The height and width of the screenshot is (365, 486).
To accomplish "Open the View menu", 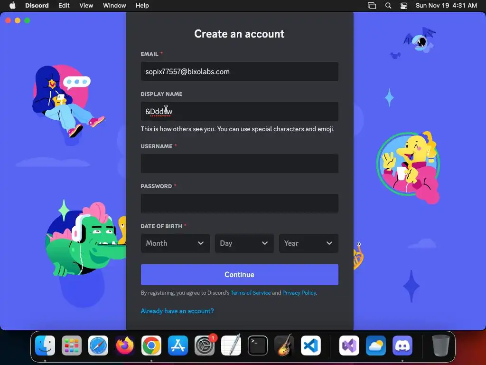I will 86,5.
